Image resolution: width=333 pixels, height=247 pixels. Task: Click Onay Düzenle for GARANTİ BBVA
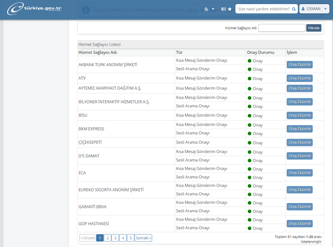tap(300, 207)
